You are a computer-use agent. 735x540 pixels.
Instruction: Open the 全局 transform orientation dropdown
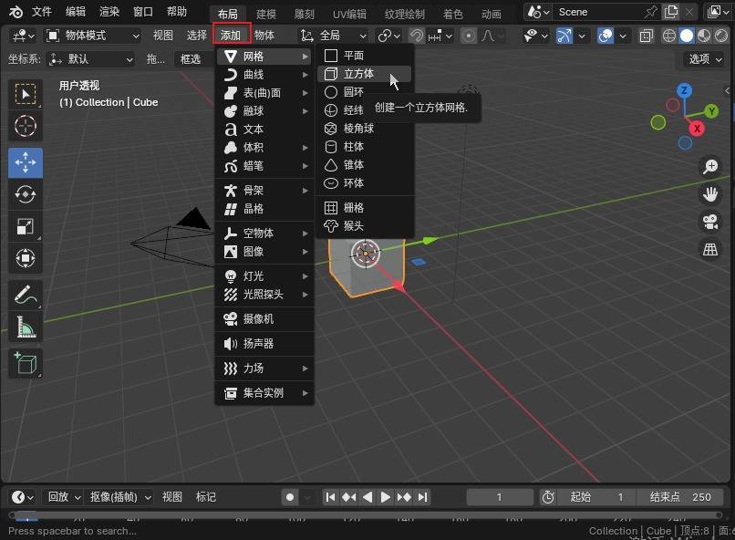(335, 36)
